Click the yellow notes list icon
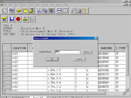 (25, 10)
